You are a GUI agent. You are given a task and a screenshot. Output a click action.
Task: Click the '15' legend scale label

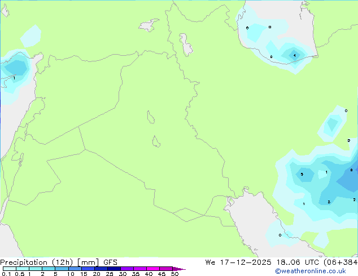pyautogui.click(x=84, y=274)
